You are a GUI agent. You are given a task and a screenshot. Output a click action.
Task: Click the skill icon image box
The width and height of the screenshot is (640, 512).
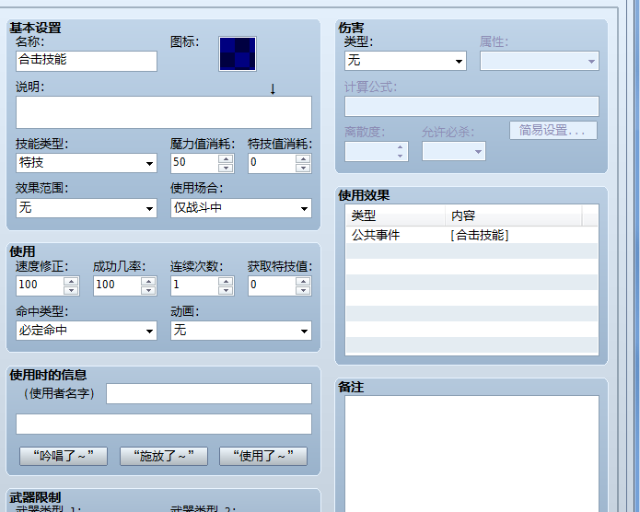(x=238, y=54)
